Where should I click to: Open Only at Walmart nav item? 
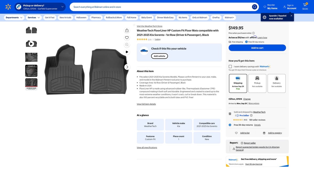[200, 17]
